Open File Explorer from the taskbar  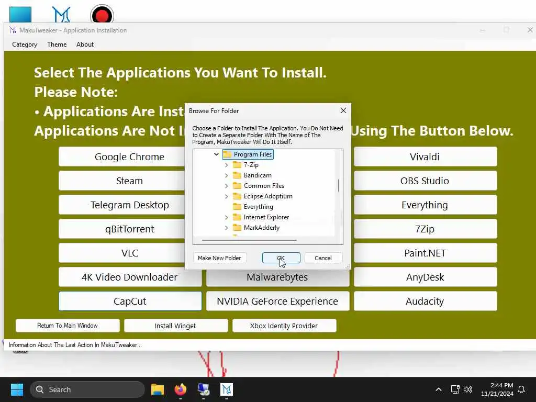[x=158, y=389]
